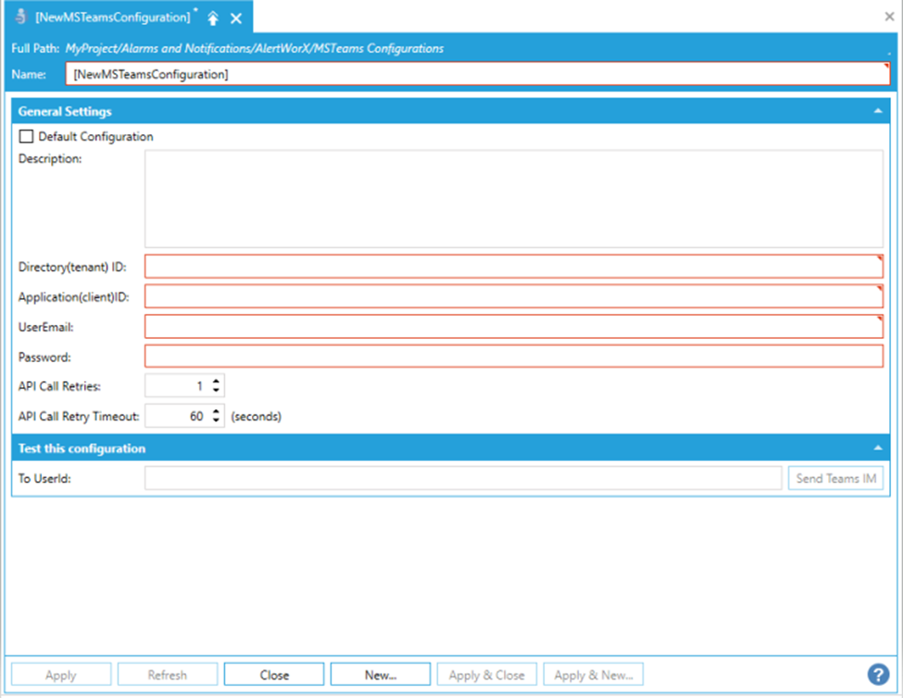Open help with the question mark icon

(x=878, y=675)
